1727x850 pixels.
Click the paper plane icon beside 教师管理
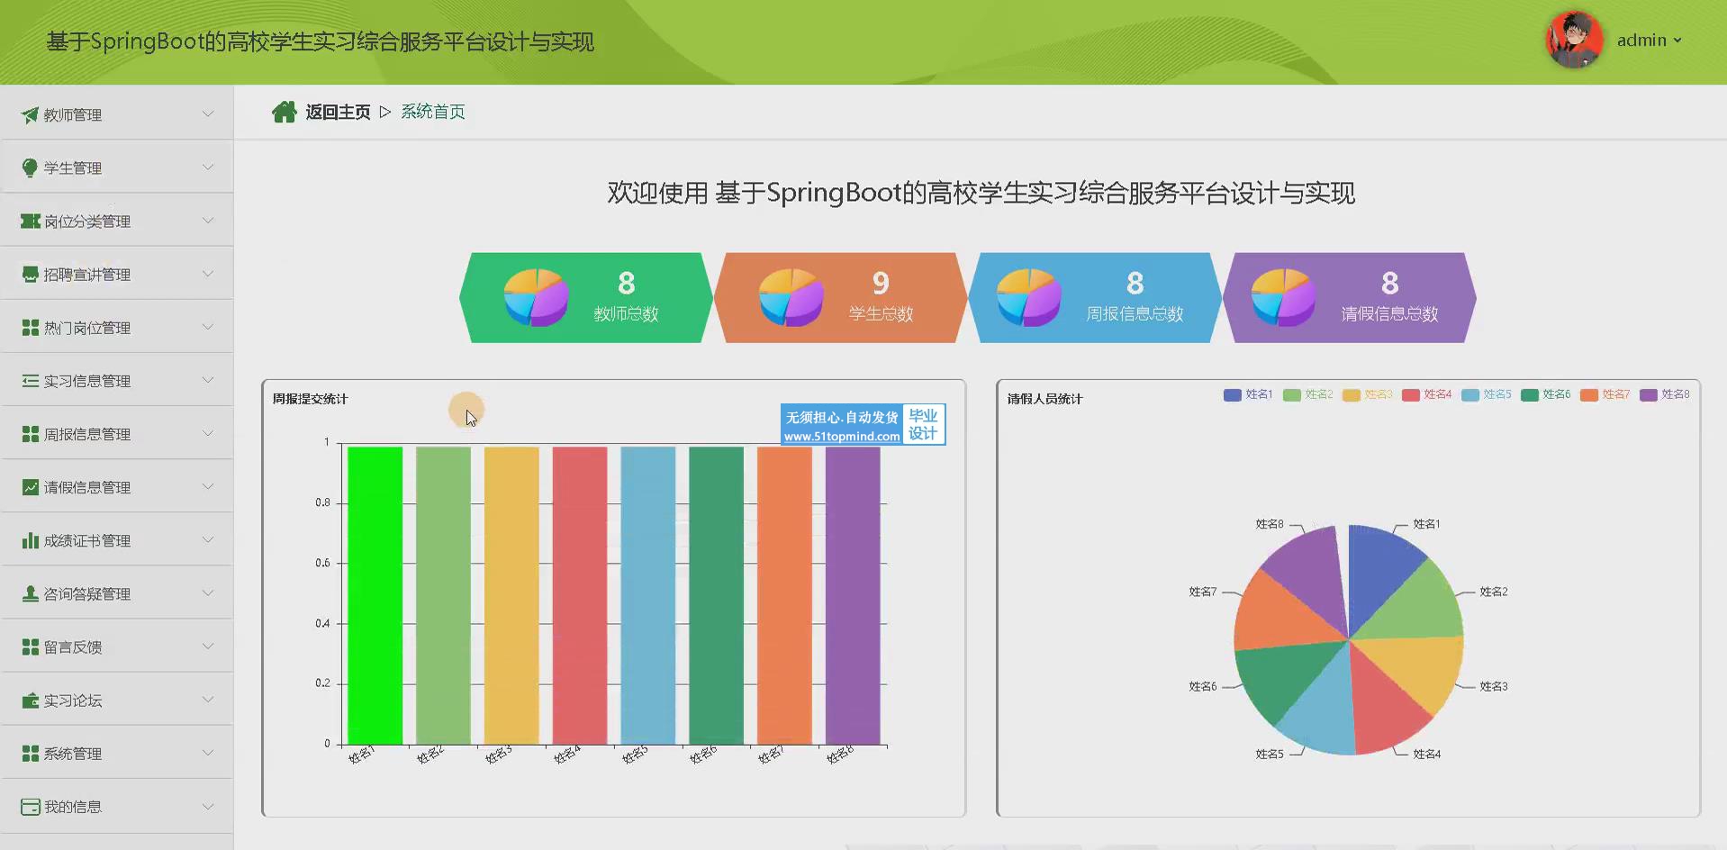click(x=30, y=115)
